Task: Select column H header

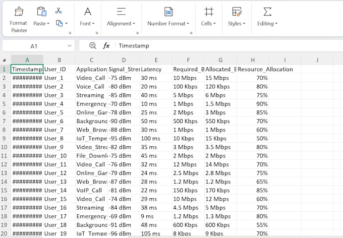Action: tap(253, 60)
